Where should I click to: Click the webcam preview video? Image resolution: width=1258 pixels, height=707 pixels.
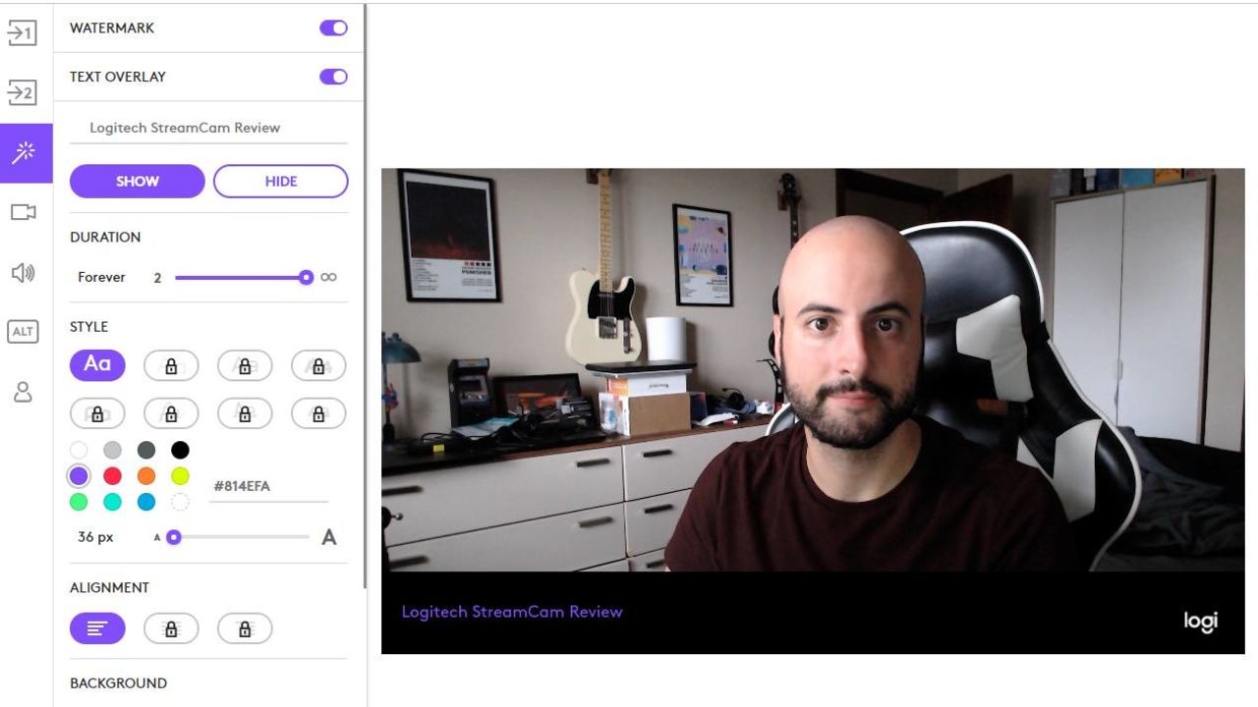[813, 410]
